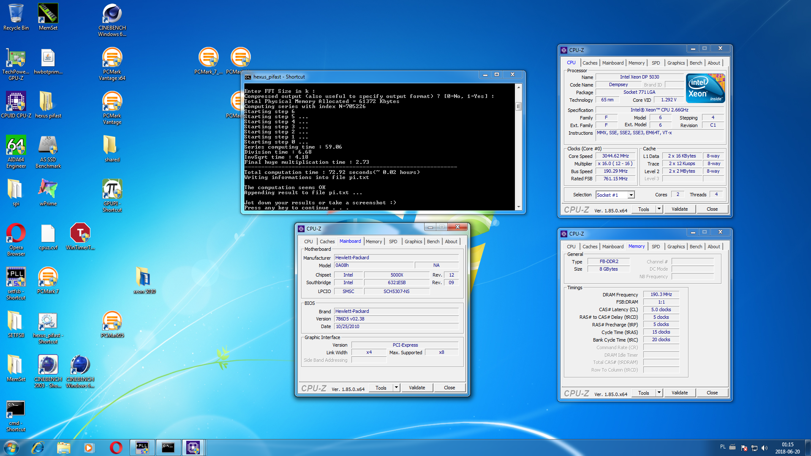The width and height of the screenshot is (811, 456).
Task: Launch PCMark05 desktop icon
Action: coord(112,324)
